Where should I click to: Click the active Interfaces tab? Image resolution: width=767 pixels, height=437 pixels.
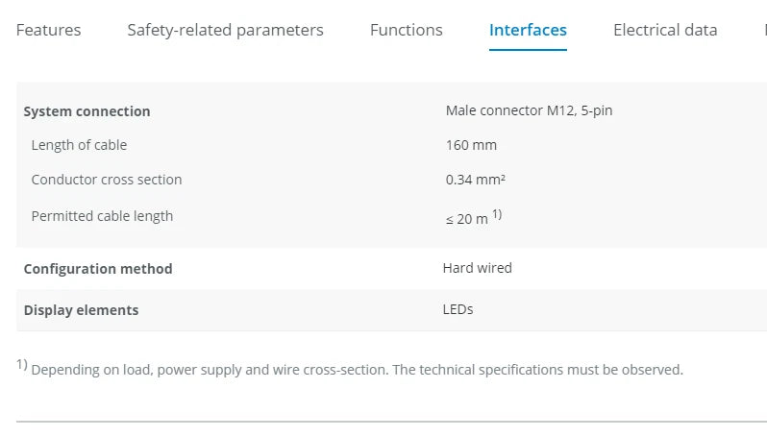coord(528,30)
